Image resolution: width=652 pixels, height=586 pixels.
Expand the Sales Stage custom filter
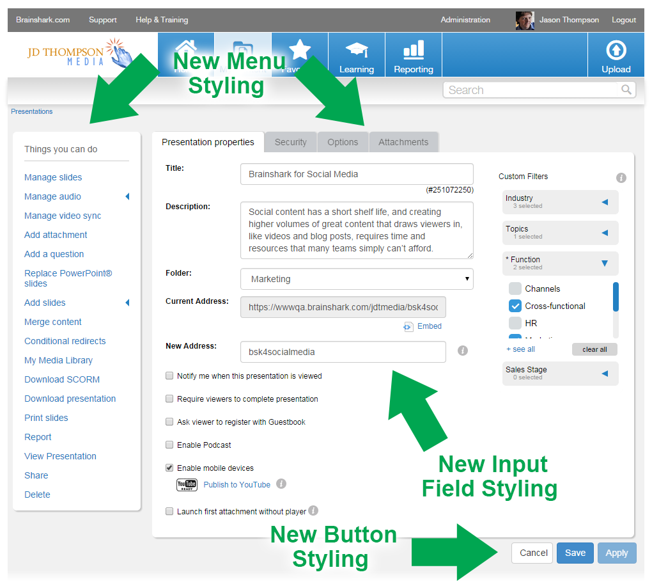click(560, 374)
